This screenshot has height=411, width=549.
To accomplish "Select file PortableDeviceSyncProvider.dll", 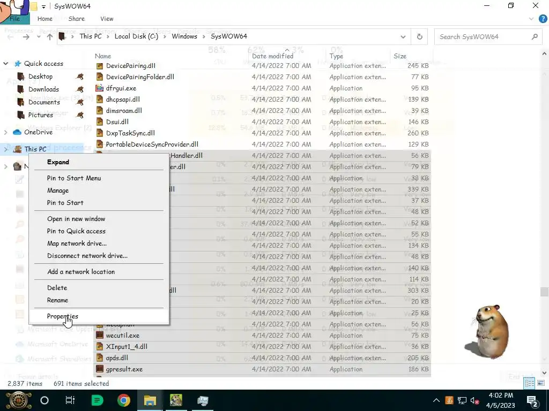I will coord(152,144).
